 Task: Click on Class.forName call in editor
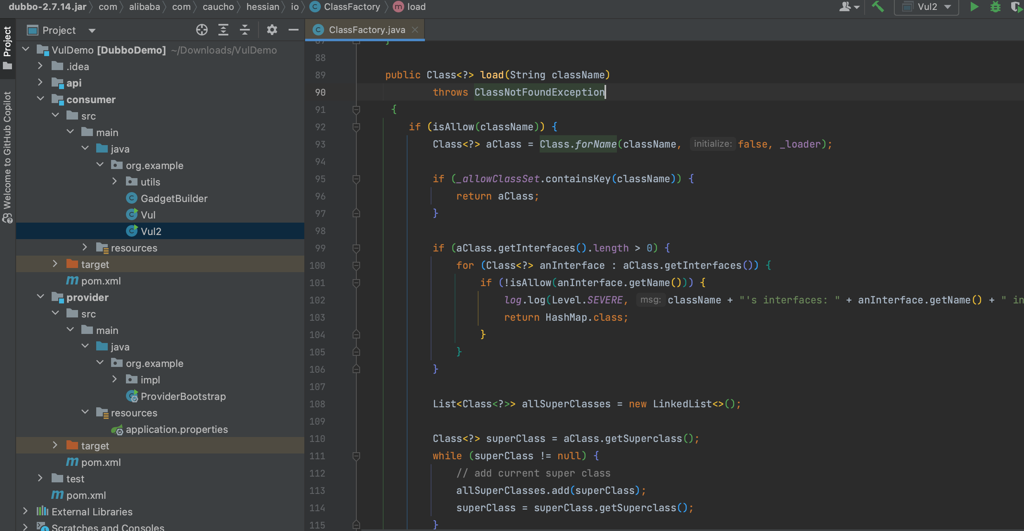click(578, 144)
